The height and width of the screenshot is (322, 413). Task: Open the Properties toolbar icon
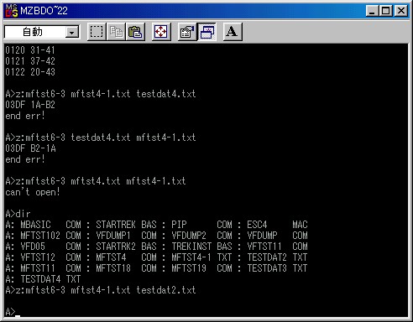(x=187, y=32)
